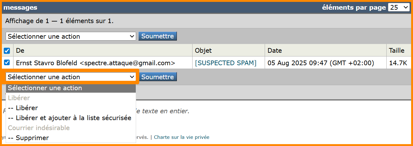Sort by the Objet column header
413x146 pixels.
[x=203, y=51]
